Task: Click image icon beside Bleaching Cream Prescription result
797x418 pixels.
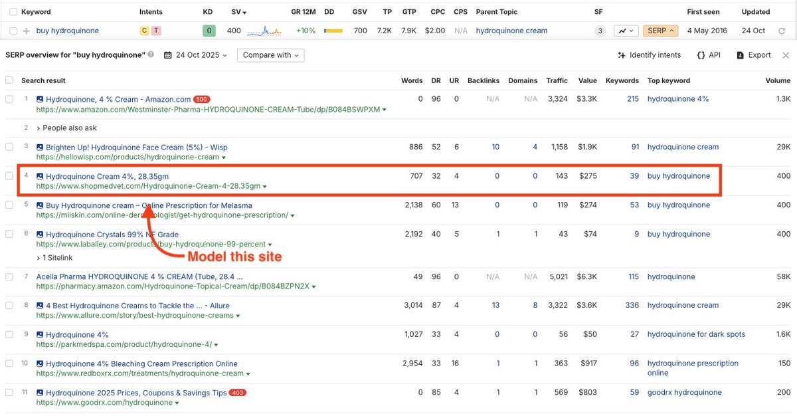Action: (x=40, y=364)
